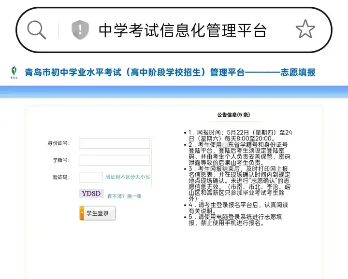Click the 学籍号 label
The image size is (348, 279).
[x=61, y=160]
